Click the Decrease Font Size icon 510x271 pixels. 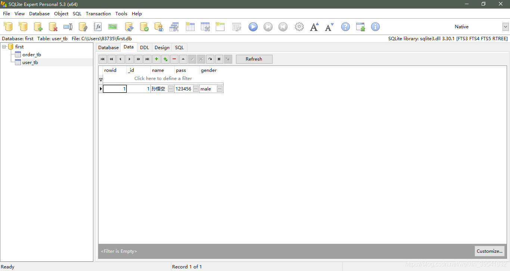pyautogui.click(x=329, y=27)
